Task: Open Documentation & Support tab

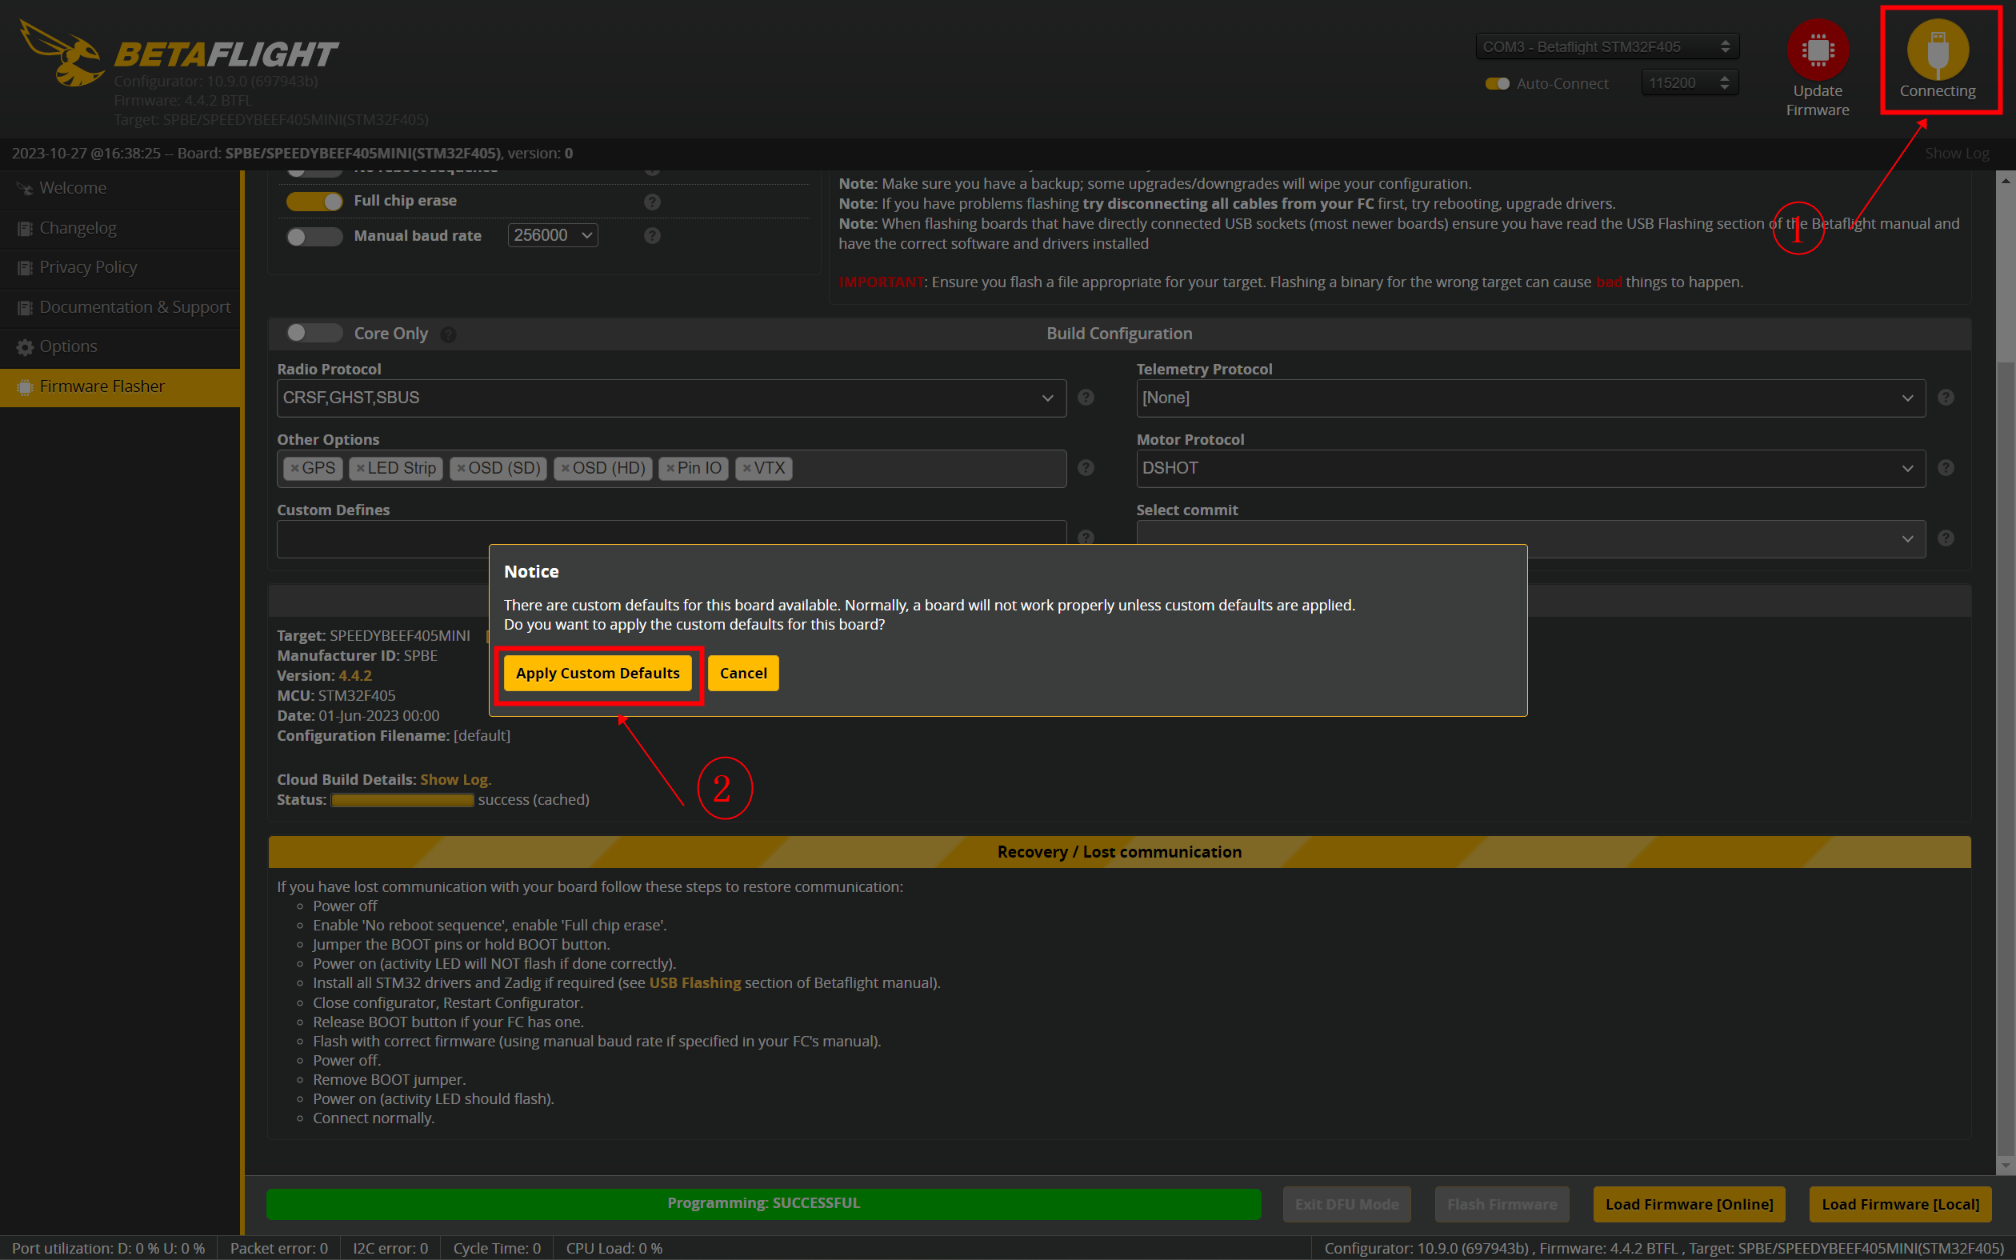Action: [120, 307]
